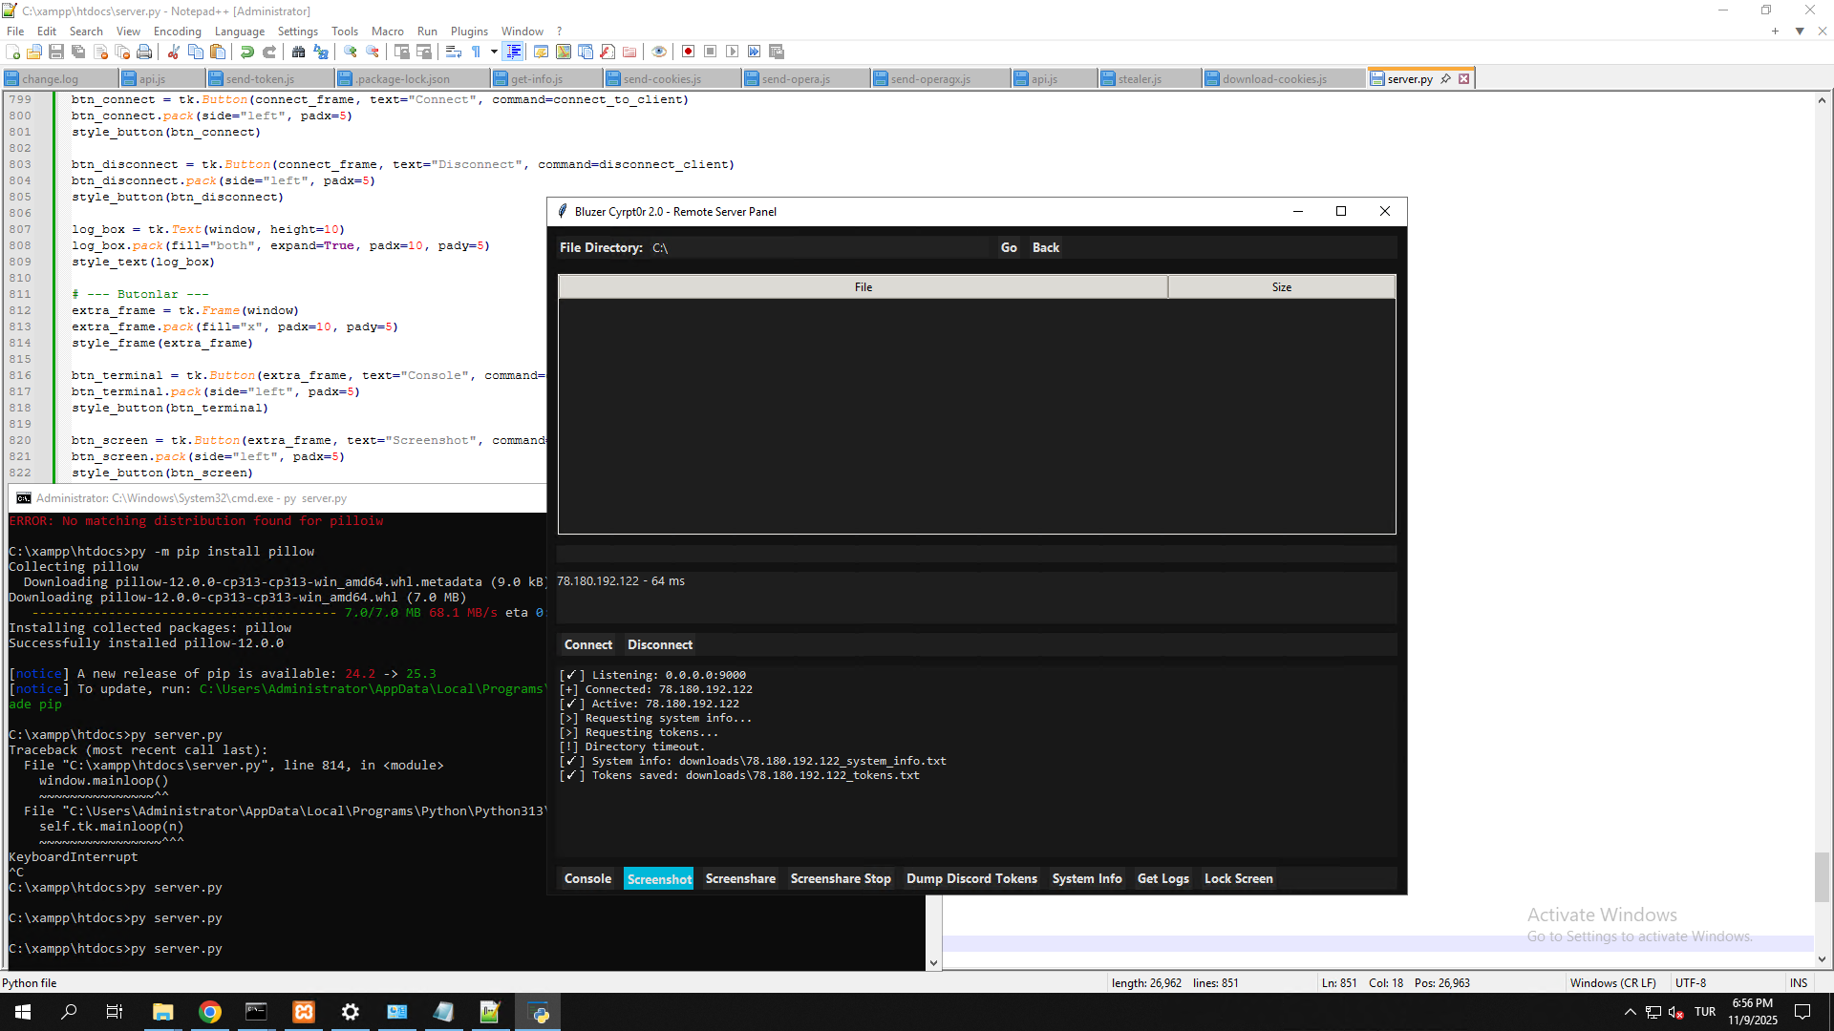Toggle the Monitoring eye icon
1834x1031 pixels.
pyautogui.click(x=658, y=52)
